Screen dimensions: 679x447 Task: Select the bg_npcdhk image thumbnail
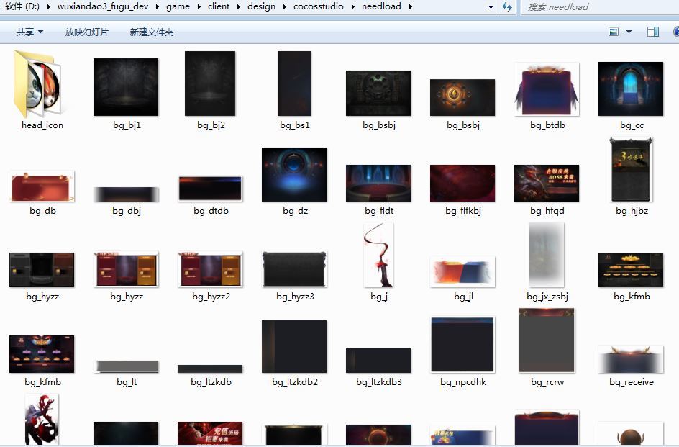coord(462,344)
